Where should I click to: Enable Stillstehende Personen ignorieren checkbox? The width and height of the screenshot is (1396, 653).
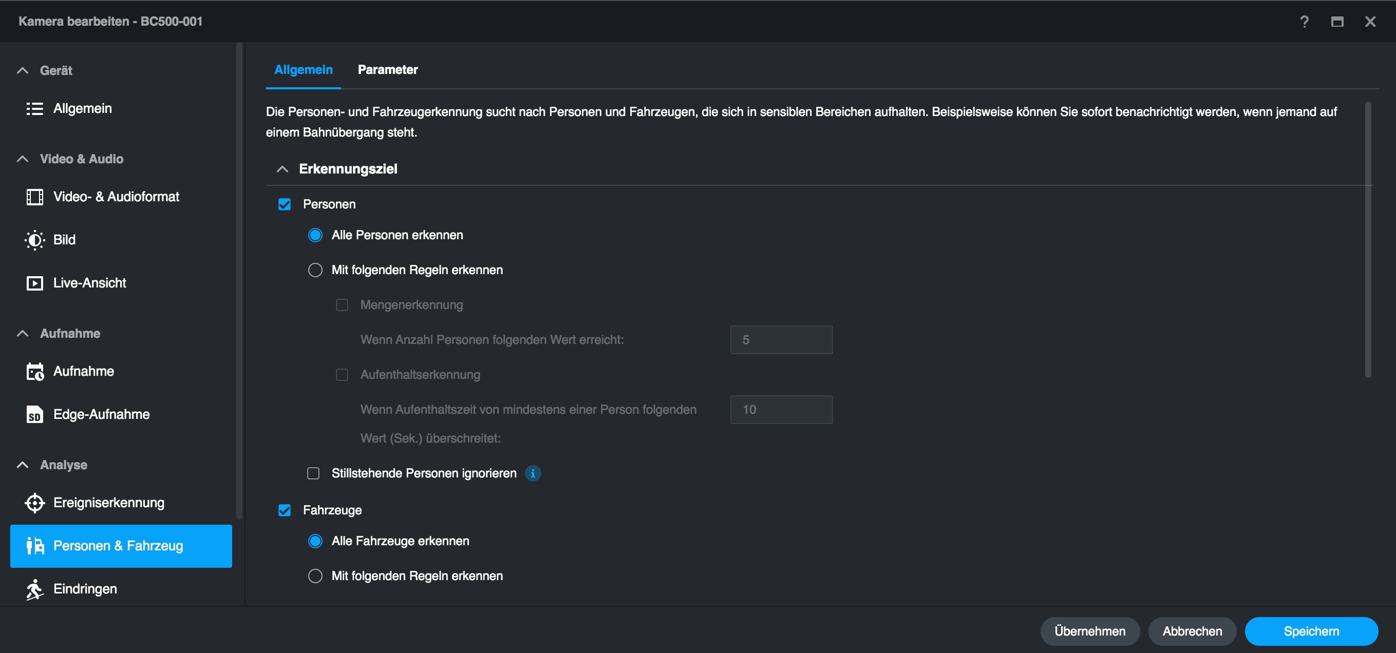(x=313, y=473)
